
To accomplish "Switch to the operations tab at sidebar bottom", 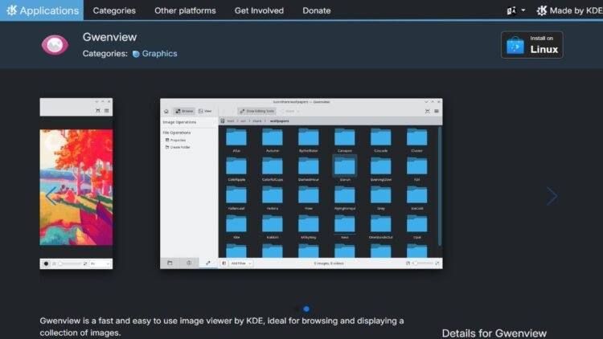I will [208, 263].
